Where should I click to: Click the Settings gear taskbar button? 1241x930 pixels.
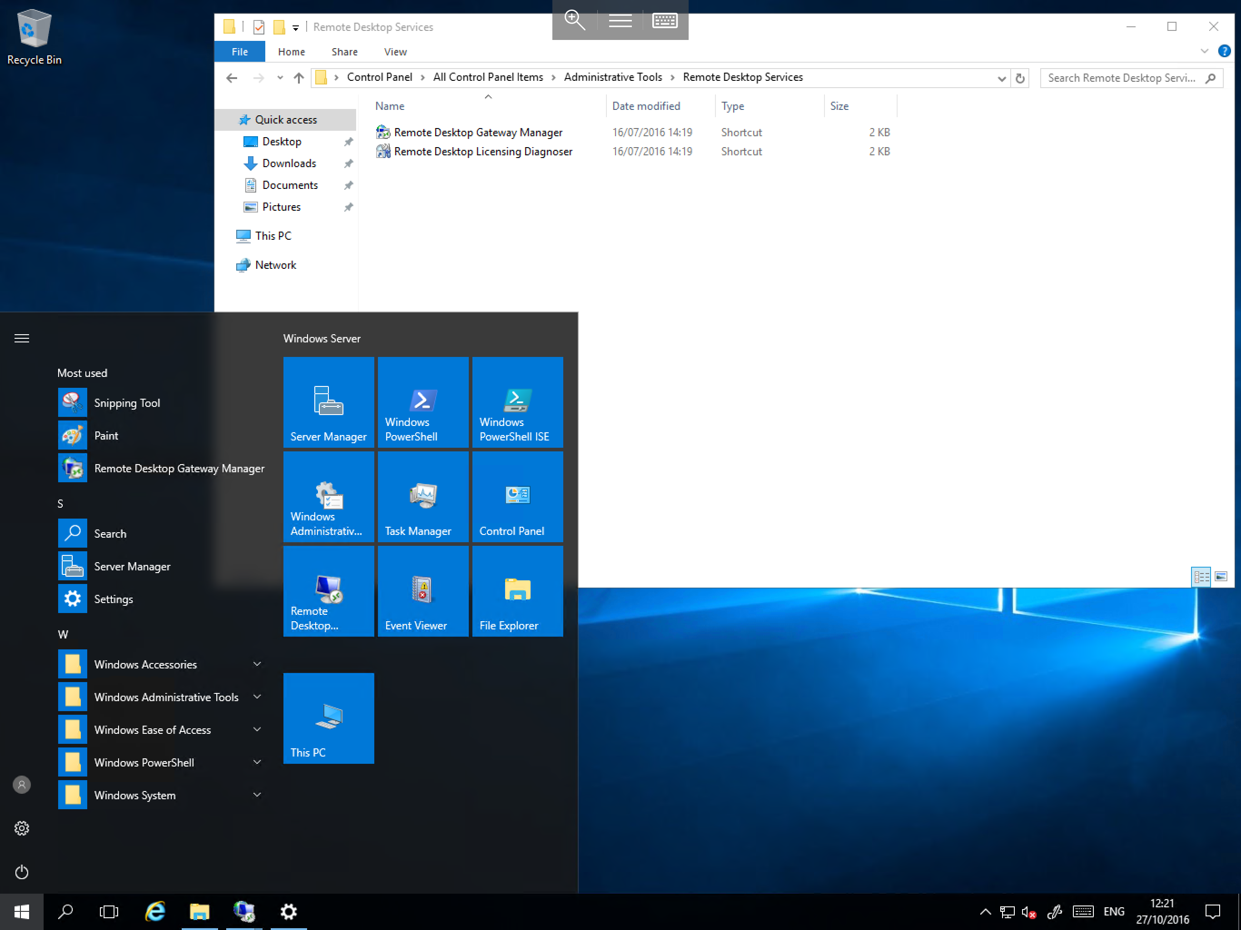(288, 911)
